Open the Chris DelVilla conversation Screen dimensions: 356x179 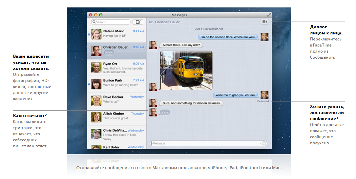(x=117, y=134)
